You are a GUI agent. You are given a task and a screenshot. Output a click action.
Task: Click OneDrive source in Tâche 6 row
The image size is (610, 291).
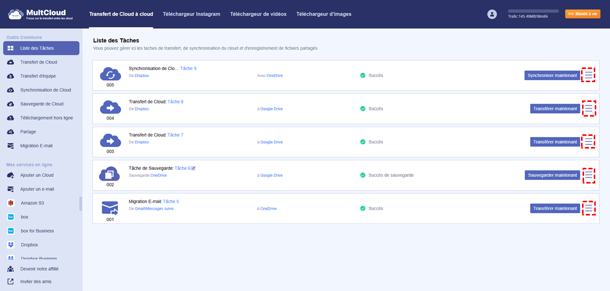[x=159, y=175]
